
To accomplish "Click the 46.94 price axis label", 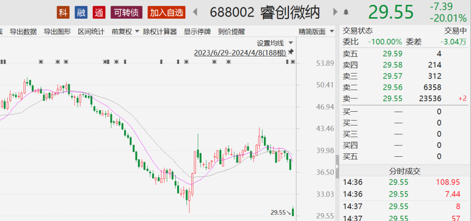I will pos(325,107).
